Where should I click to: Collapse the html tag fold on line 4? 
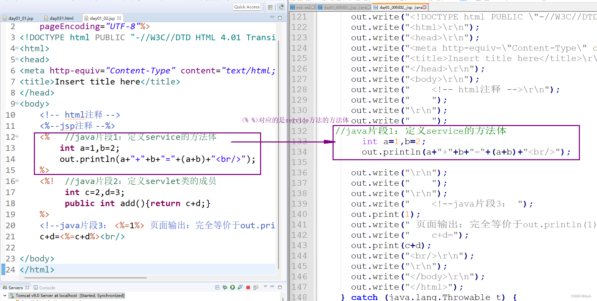point(17,48)
